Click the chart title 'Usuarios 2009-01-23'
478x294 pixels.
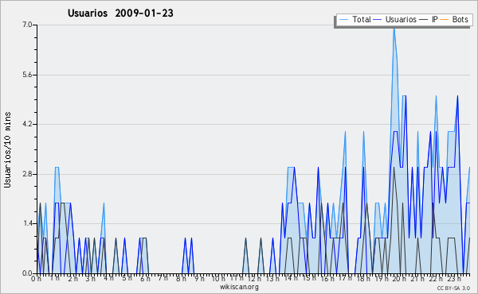click(120, 14)
